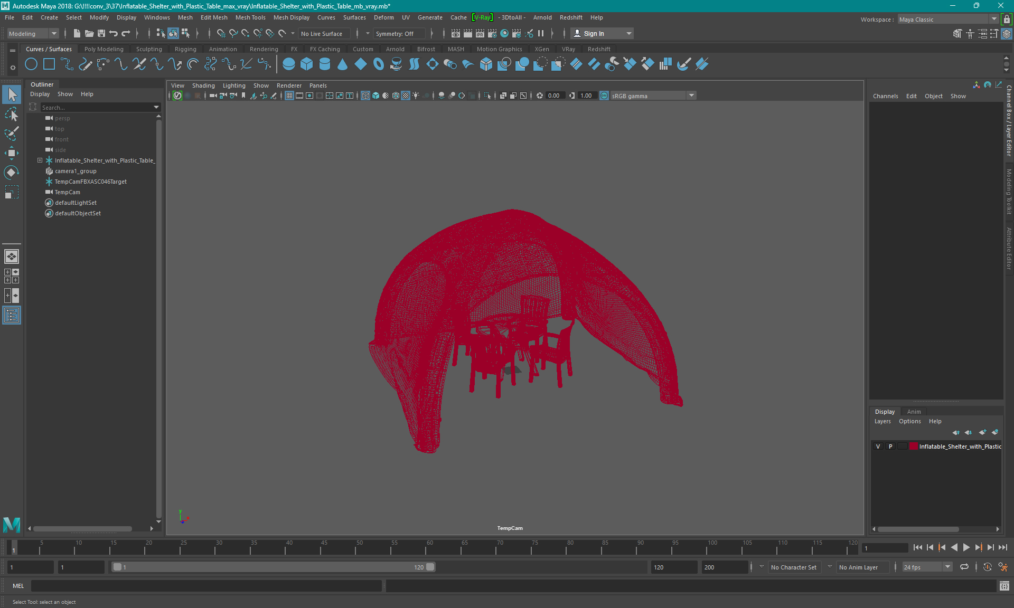The image size is (1014, 608).
Task: Click the NURBS square shelf icon
Action: click(49, 64)
